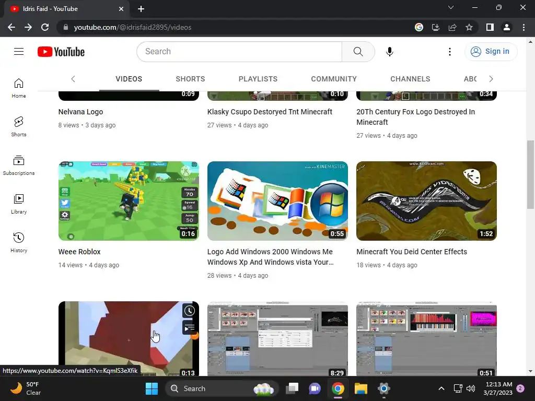Click into YouTube search field

pos(239,52)
